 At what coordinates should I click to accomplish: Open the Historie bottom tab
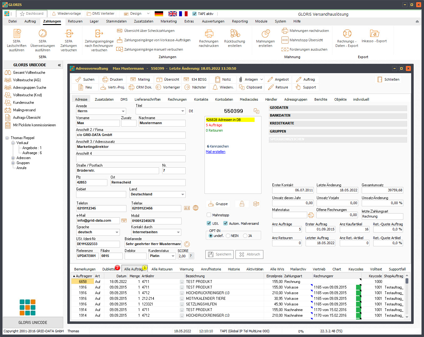point(234,269)
